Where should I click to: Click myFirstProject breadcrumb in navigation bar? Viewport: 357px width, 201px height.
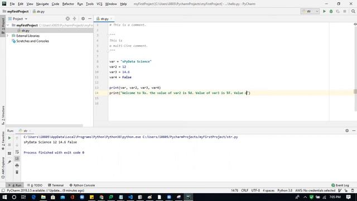pos(16,11)
